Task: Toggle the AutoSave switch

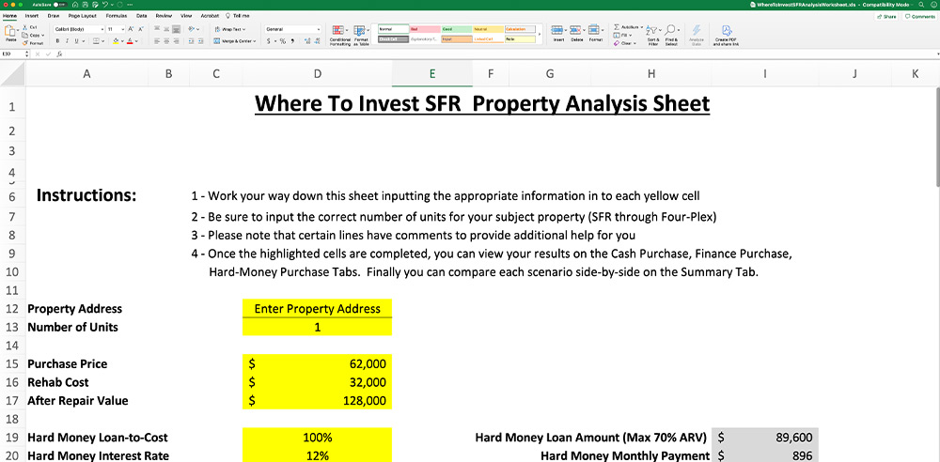Action: [x=57, y=5]
